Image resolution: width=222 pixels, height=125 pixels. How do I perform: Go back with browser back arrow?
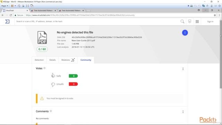click(x=3, y=15)
